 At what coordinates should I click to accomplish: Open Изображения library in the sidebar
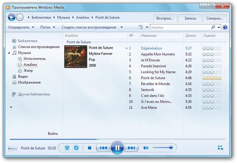[x=26, y=82]
